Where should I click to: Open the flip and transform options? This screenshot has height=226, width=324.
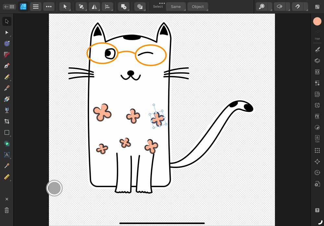pos(94,6)
